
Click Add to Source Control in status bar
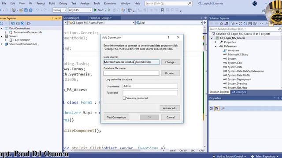click(x=230, y=156)
